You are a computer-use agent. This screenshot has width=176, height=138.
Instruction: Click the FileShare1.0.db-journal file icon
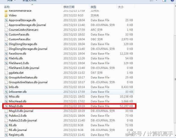pyautogui.click(x=6, y=68)
